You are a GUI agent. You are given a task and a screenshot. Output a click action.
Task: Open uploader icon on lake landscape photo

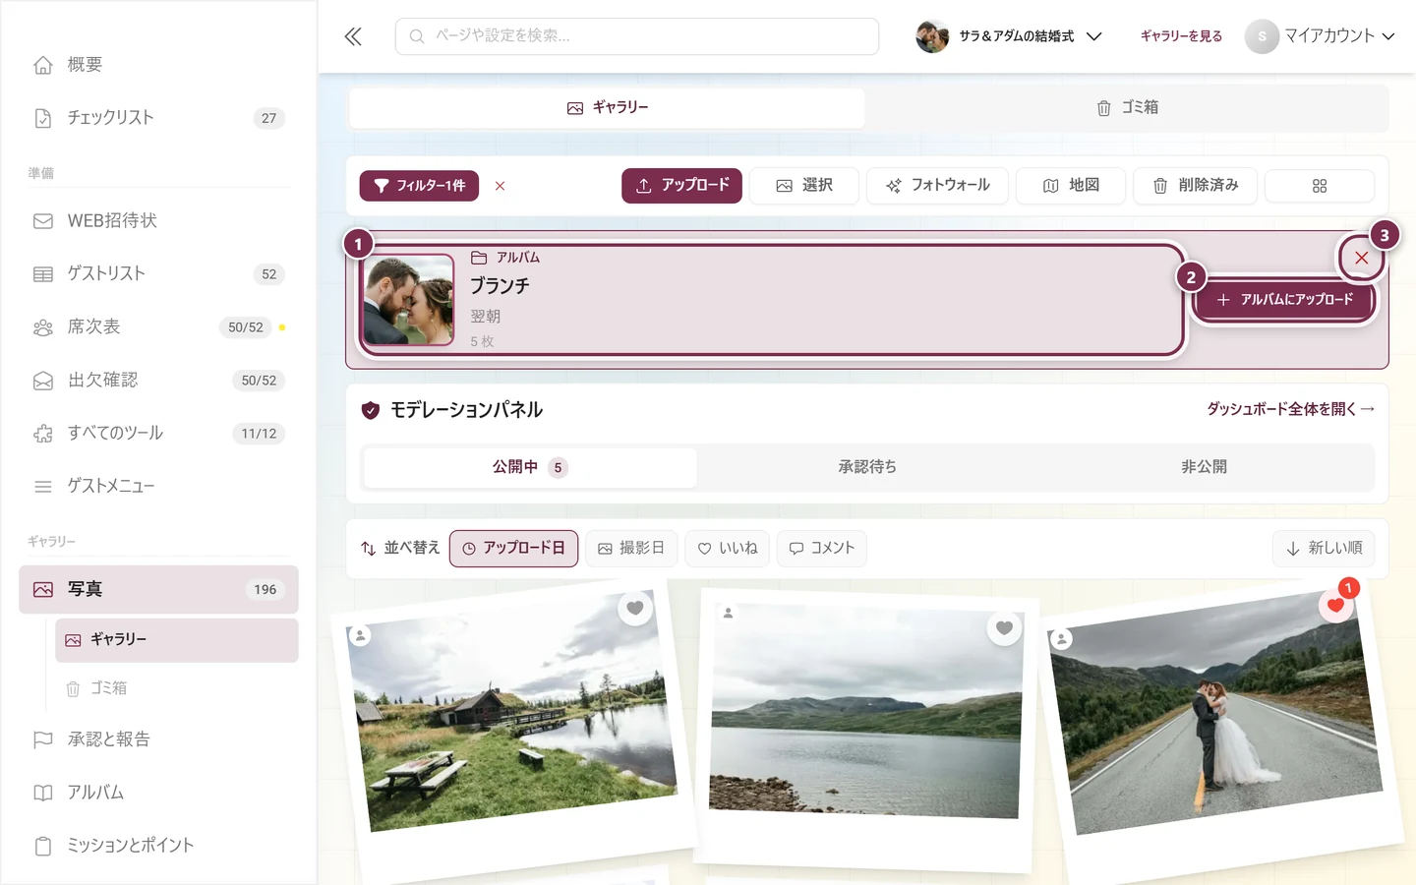[x=728, y=613]
